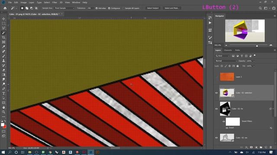Screen dimensions: 277x155
Task: Open the blend mode Normal dropdown
Action: 226,61
